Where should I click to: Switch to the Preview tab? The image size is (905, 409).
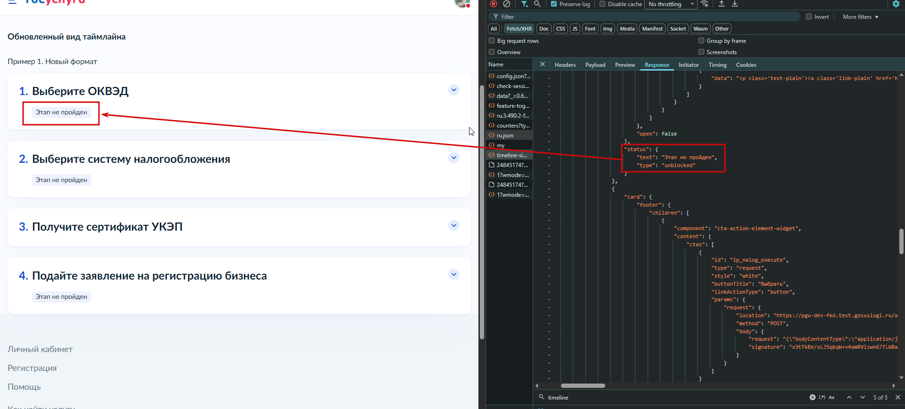625,65
